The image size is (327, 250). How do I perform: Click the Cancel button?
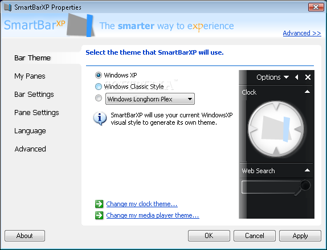click(255, 236)
